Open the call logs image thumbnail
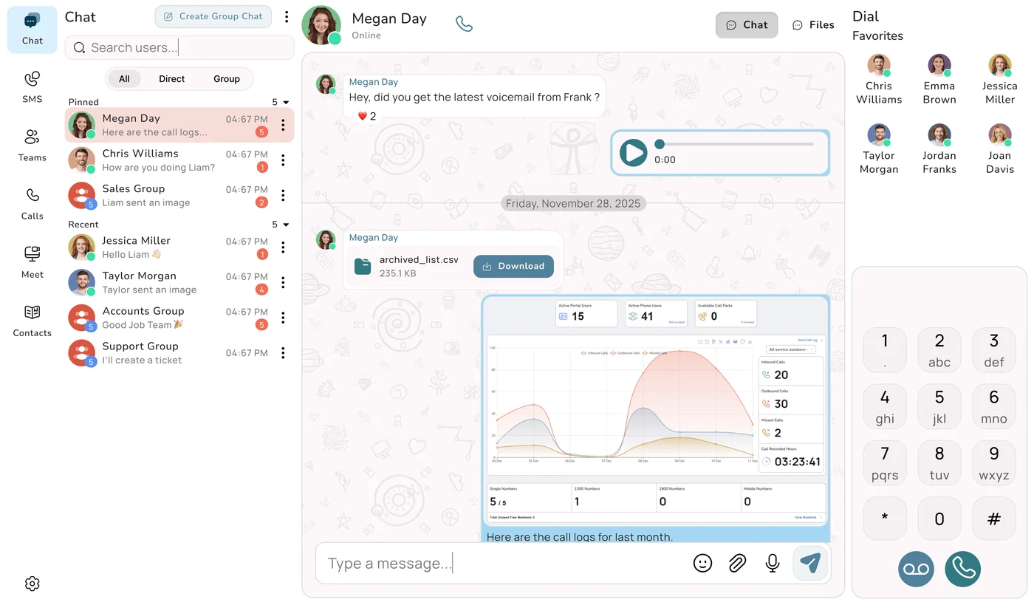This screenshot has height=605, width=1034. [x=655, y=411]
